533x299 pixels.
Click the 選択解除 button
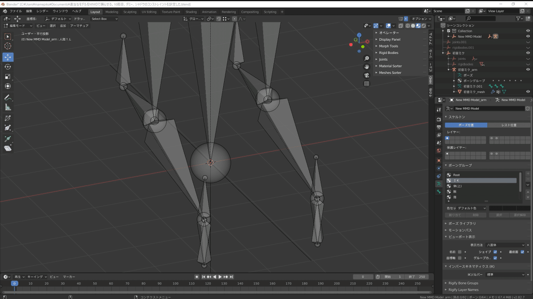tap(519, 215)
